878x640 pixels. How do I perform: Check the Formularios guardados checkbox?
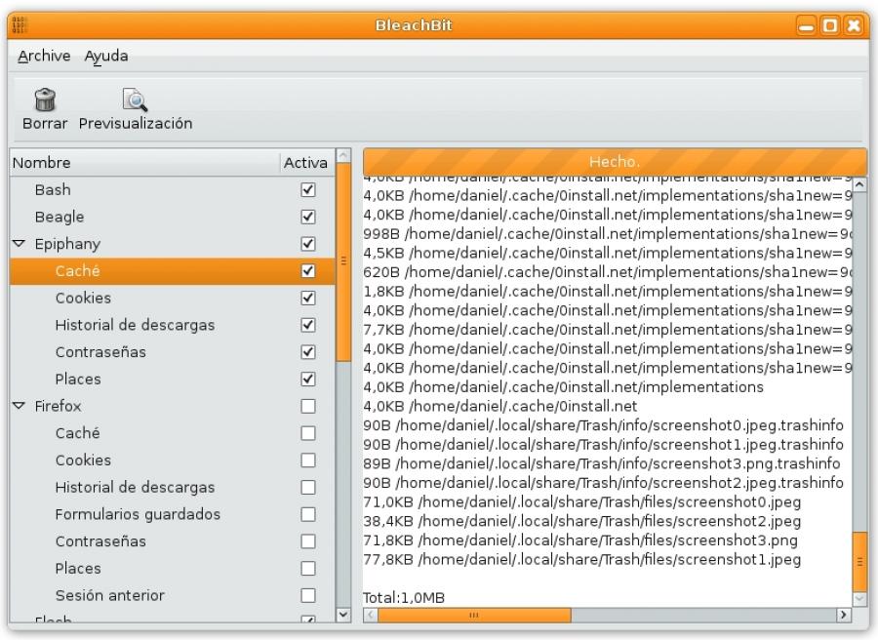click(308, 514)
